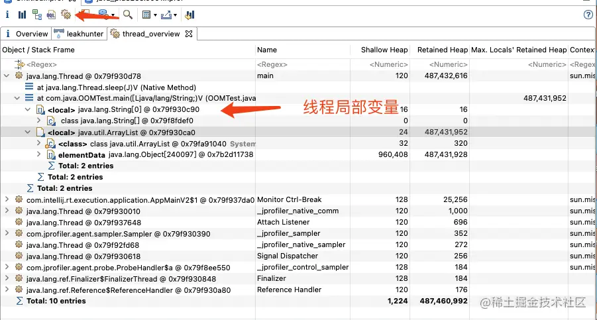The image size is (597, 320).
Task: Open the Histogram view from toolbar
Action: coord(22,15)
